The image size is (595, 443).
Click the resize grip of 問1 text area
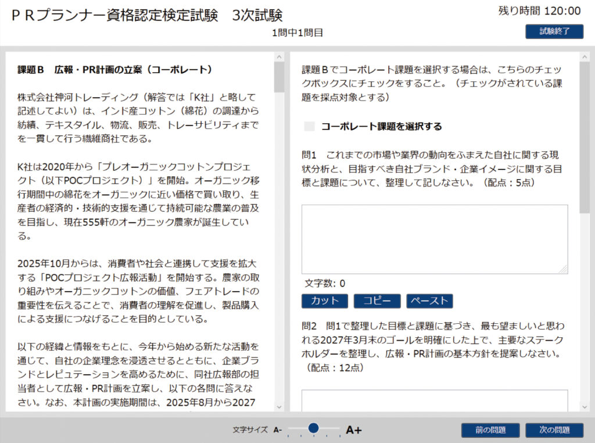click(564, 270)
